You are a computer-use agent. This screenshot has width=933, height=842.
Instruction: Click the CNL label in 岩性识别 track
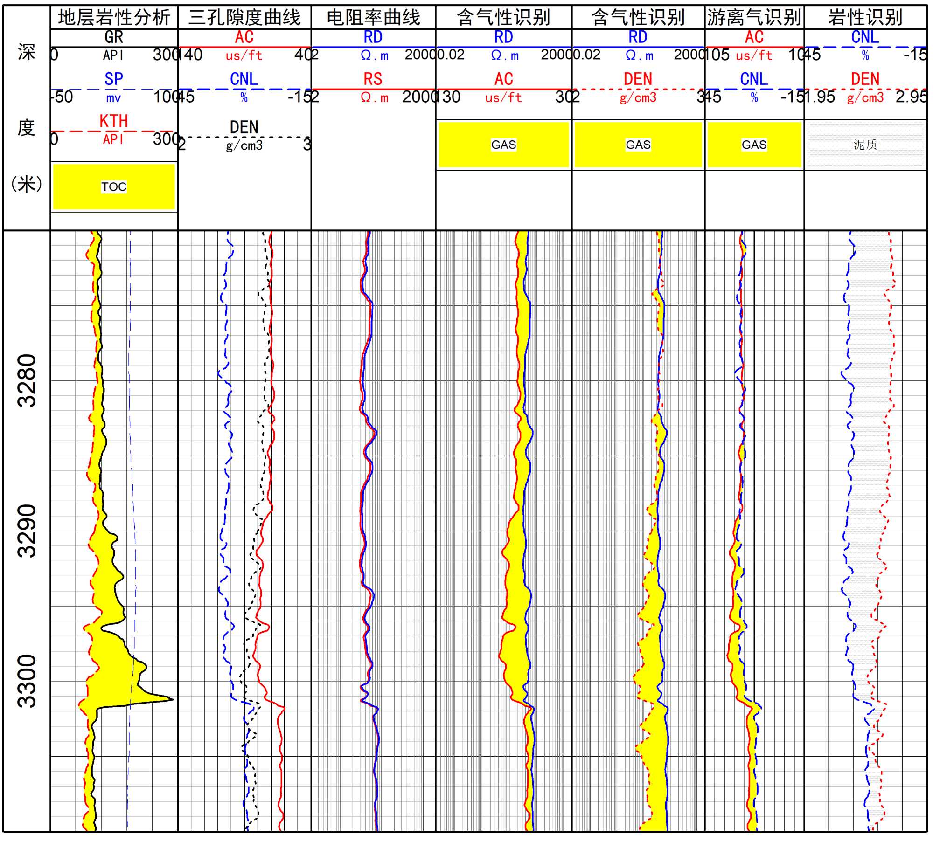[x=865, y=37]
